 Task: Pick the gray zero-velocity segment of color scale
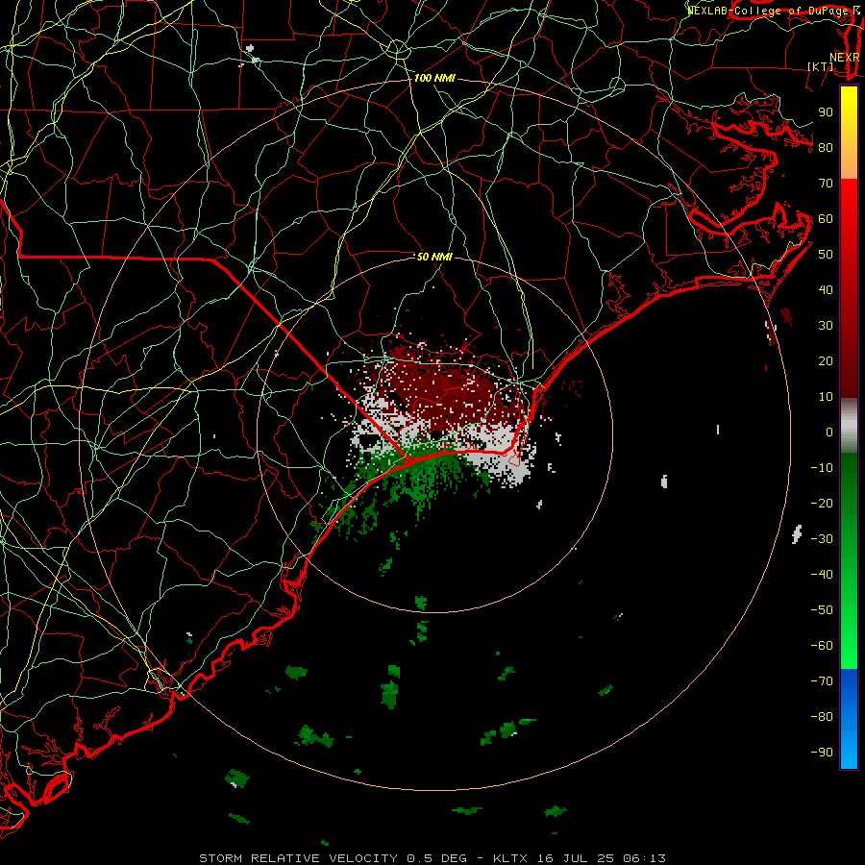[849, 426]
